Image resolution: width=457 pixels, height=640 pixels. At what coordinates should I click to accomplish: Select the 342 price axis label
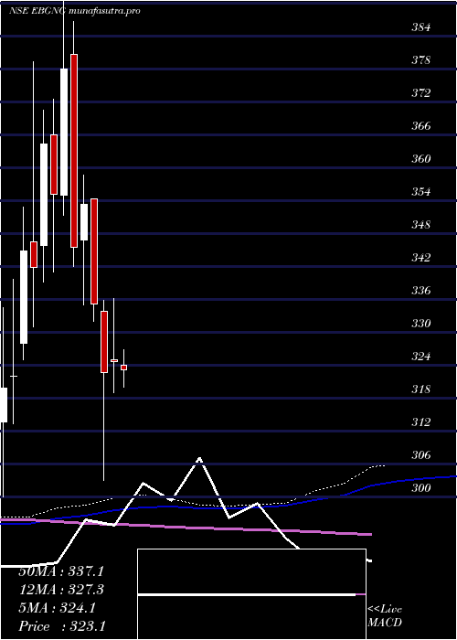[x=420, y=258]
